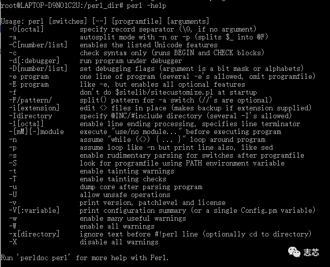Click the 'perldoc perl' hint line
This screenshot has height=267, width=330.
85,258
